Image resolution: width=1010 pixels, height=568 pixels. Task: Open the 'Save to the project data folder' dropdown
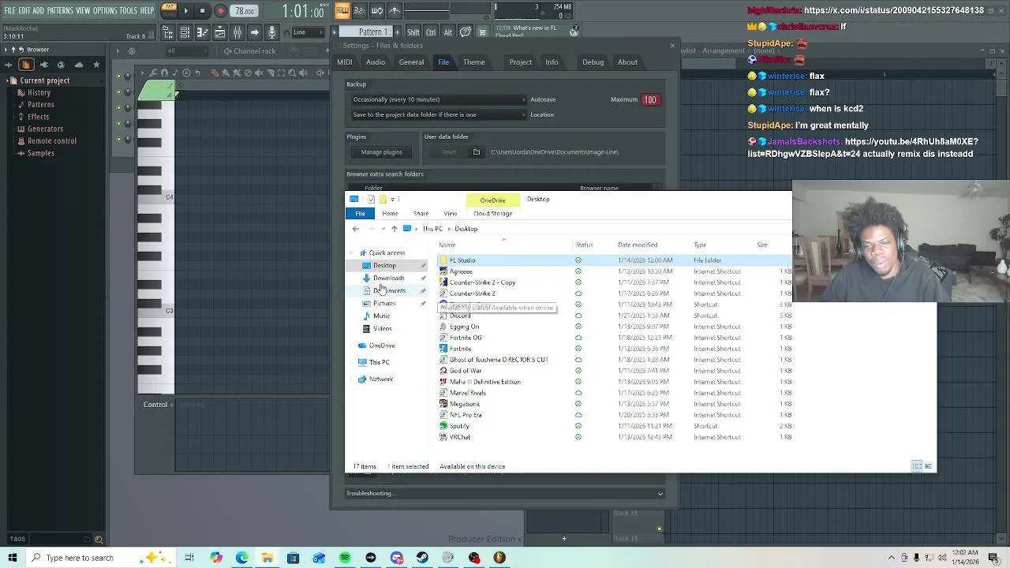(438, 114)
